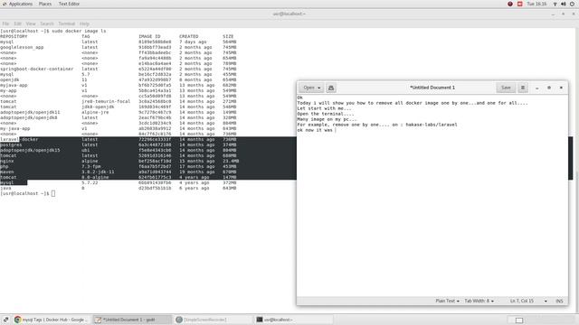This screenshot has width=579, height=325.
Task: Click the show desktop icon in taskbar
Action: (x=6, y=320)
